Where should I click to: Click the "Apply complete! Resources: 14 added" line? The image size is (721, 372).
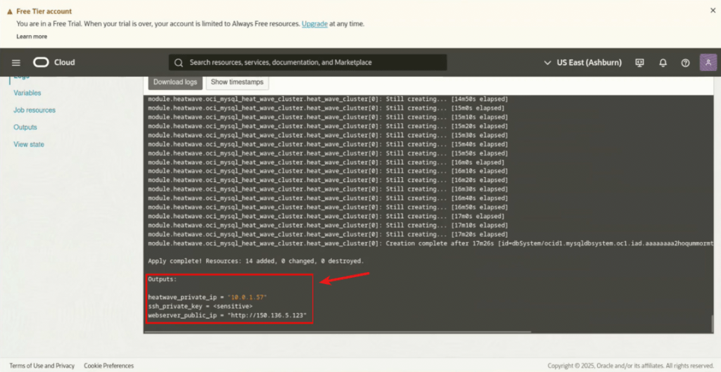pyautogui.click(x=256, y=261)
